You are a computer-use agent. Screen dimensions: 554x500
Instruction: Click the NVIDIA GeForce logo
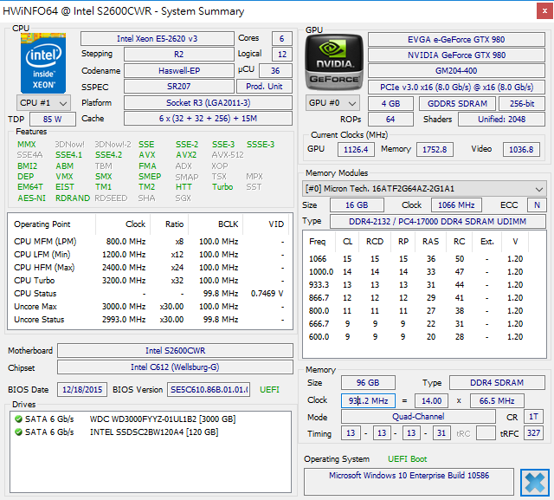(x=334, y=62)
